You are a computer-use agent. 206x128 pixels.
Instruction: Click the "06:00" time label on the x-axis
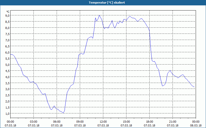click(x=57, y=122)
